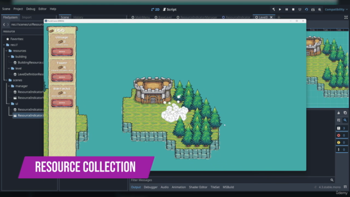Toggle editor messages filter
Viewport: 350px width, 197px height.
click(342, 149)
